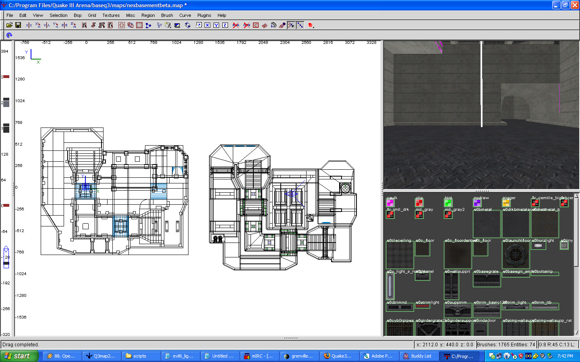Select the e6basegrate texture thumbnail
This screenshot has width=580, height=362.
[x=487, y=280]
